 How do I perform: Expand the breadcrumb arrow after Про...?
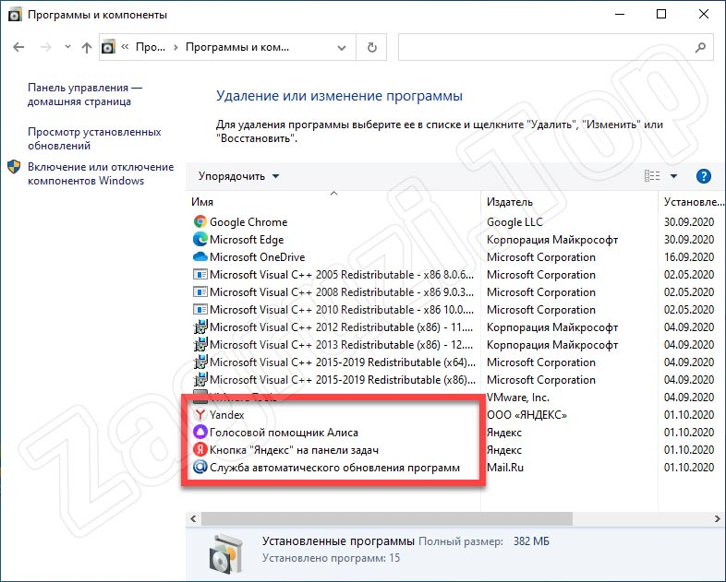tap(175, 47)
